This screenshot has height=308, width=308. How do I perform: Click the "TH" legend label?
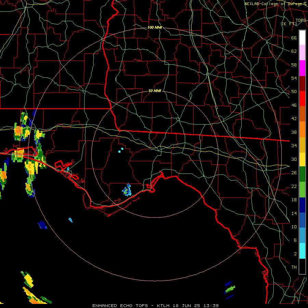[294, 267]
